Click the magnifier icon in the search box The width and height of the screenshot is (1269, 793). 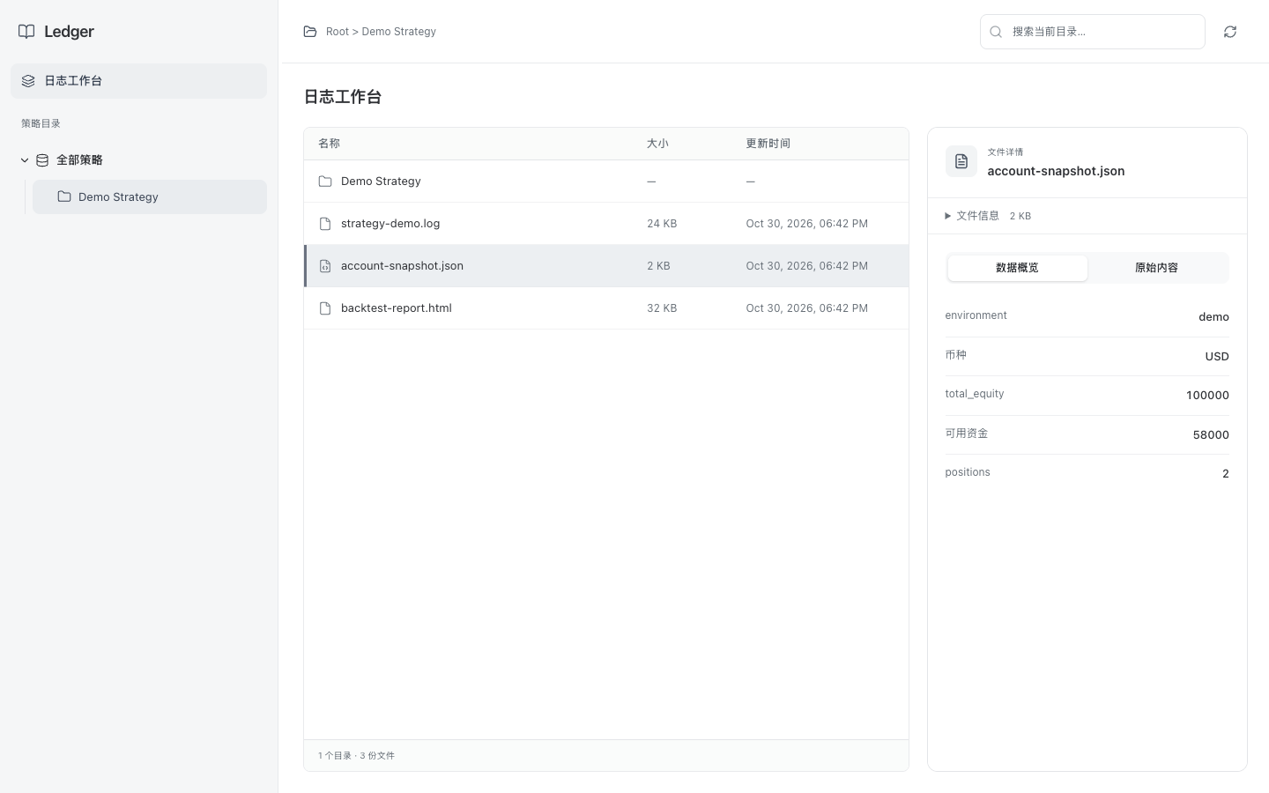996,32
